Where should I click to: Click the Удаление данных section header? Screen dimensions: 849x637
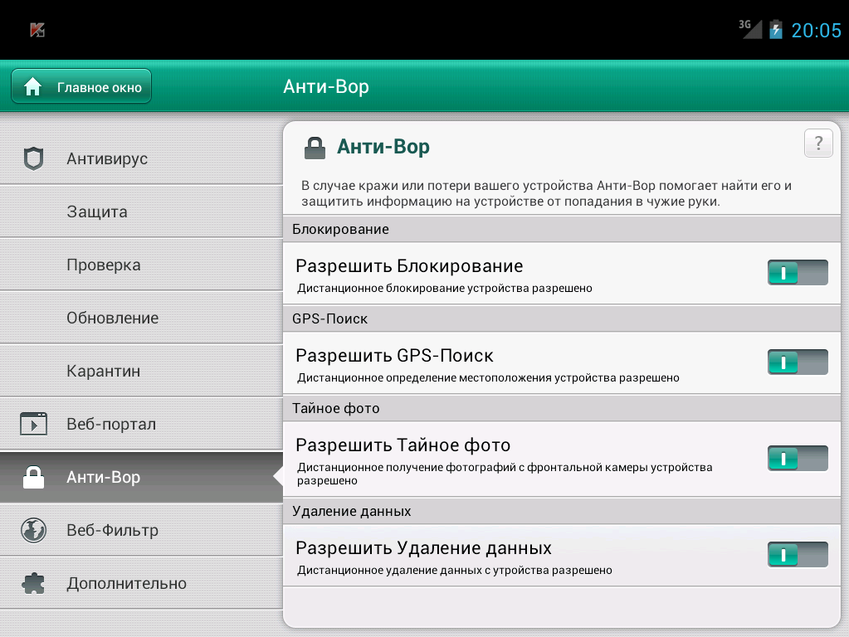click(562, 511)
